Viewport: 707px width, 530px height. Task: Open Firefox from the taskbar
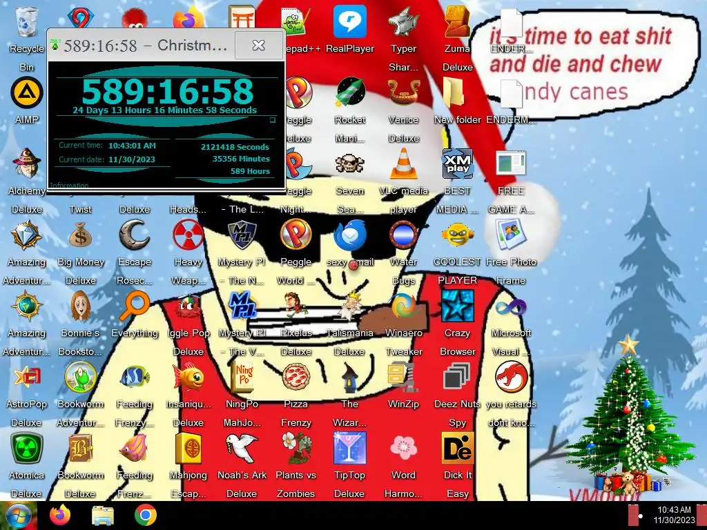60,515
